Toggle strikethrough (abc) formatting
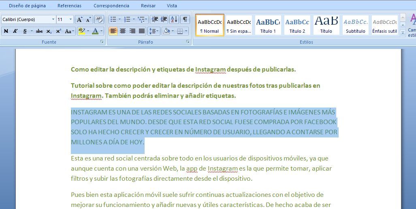 point(39,31)
